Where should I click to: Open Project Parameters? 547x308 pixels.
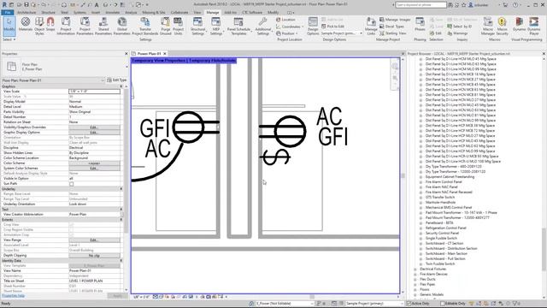pyautogui.click(x=85, y=27)
